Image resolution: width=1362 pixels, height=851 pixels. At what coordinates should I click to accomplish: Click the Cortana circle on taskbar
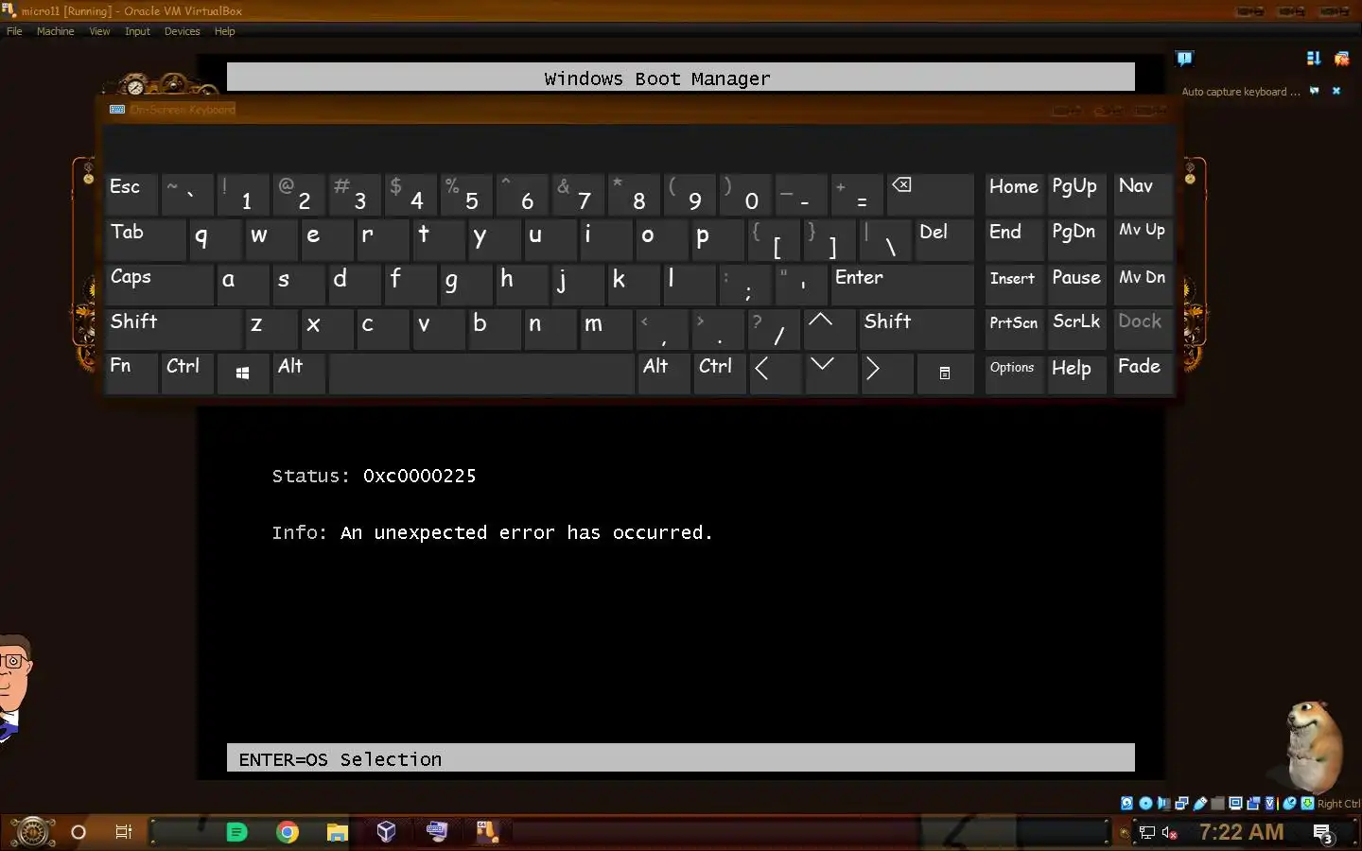coord(79,832)
